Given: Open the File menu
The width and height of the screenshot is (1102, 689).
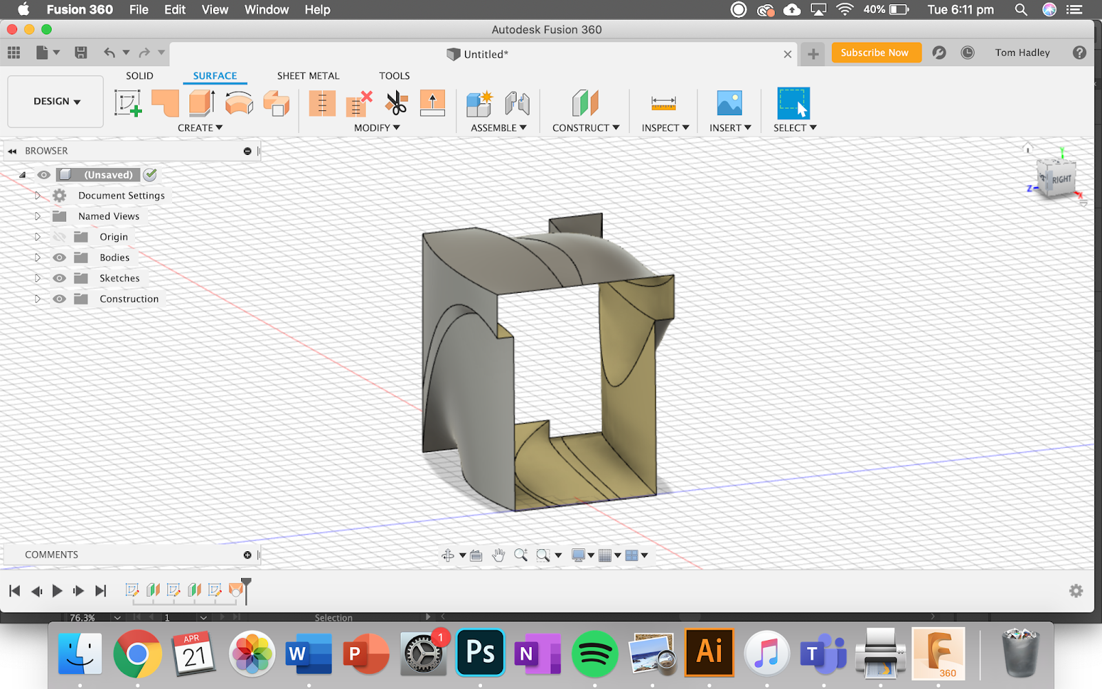Looking at the screenshot, I should [139, 10].
